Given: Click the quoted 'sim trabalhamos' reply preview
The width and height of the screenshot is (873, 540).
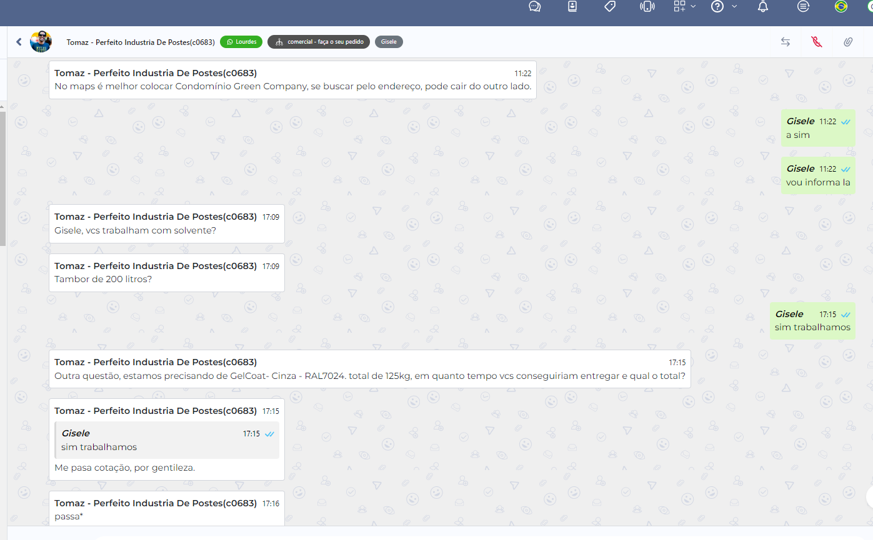Looking at the screenshot, I should click(167, 440).
